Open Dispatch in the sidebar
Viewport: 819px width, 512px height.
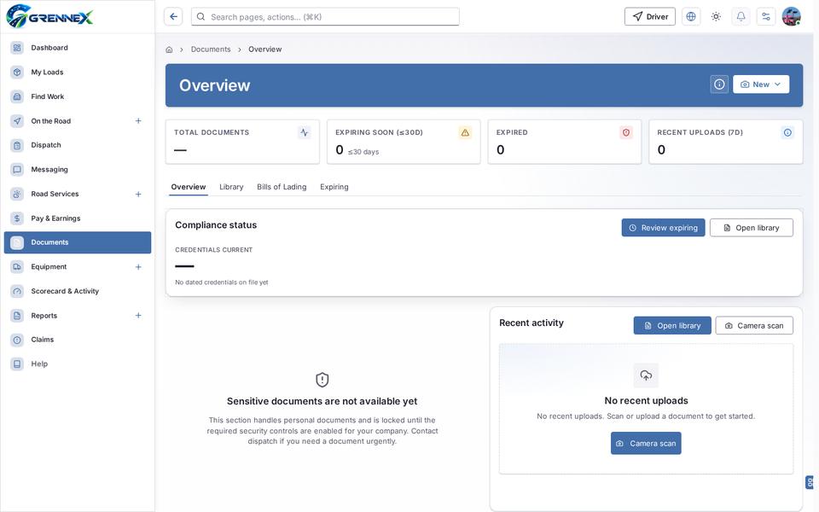(x=78, y=145)
